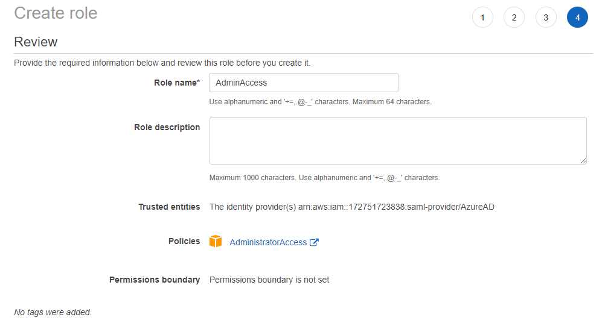Viewport: 605px width, 323px height.
Task: Click the Review section heading
Action: point(36,42)
